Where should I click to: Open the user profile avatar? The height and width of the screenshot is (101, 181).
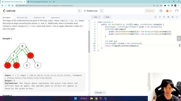176,11
